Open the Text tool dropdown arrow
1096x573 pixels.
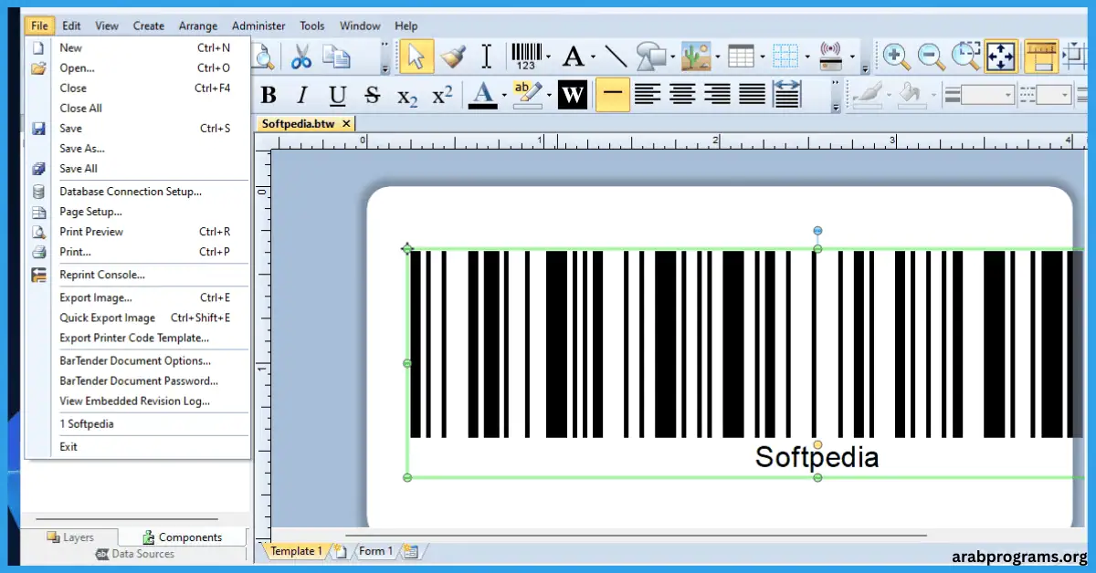pos(593,57)
